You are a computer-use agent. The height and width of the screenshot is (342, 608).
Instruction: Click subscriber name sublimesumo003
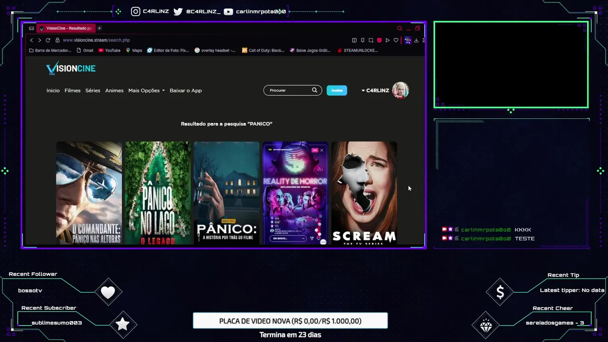click(x=57, y=323)
